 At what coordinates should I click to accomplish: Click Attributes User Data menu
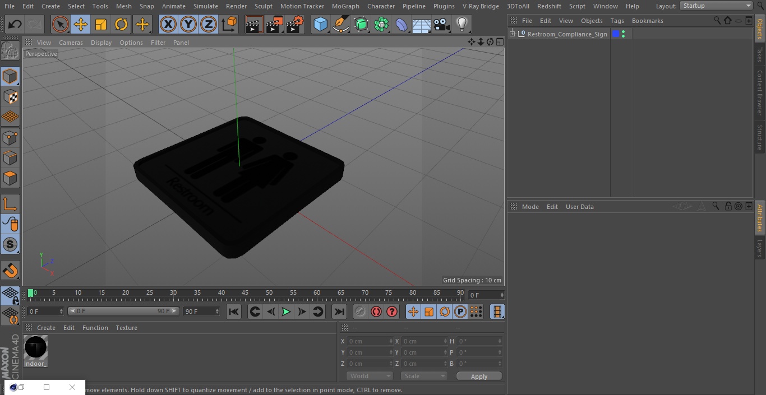[x=579, y=207]
